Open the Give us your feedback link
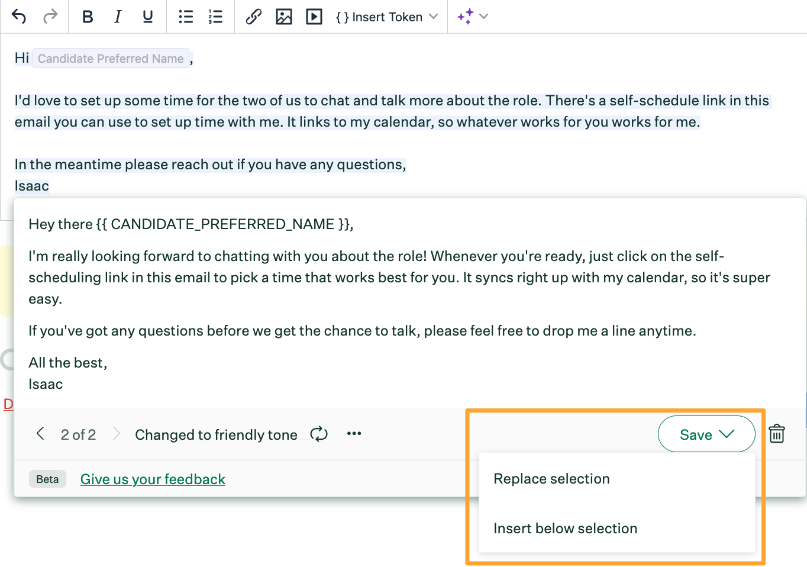807x567 pixels. click(x=153, y=479)
